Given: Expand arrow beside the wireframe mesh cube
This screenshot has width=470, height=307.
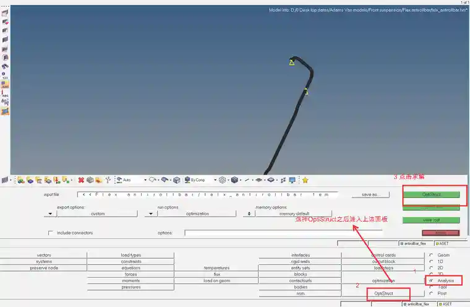Looking at the screenshot, I should pyautogui.click(x=228, y=180).
